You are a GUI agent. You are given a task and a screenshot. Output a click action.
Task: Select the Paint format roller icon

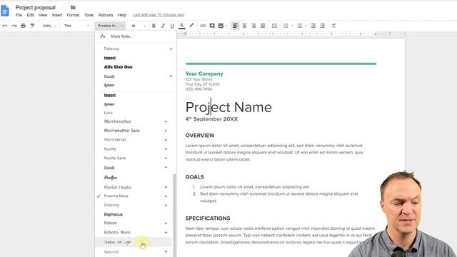click(x=32, y=26)
